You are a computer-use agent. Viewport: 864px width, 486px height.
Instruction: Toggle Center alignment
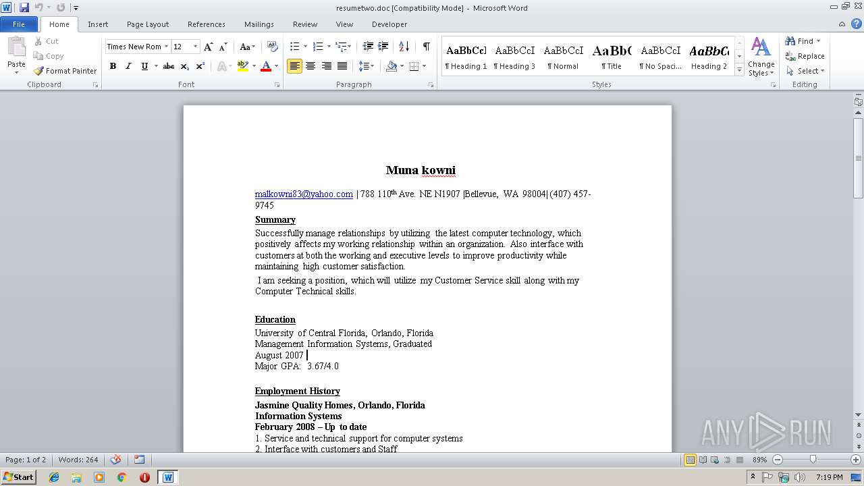click(x=310, y=66)
